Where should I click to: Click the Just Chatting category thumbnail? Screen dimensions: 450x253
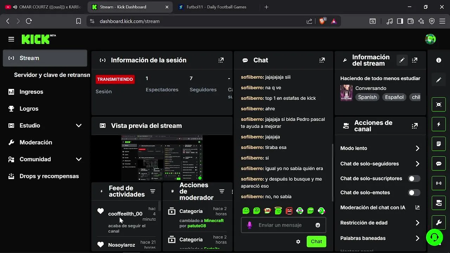pos(346,93)
